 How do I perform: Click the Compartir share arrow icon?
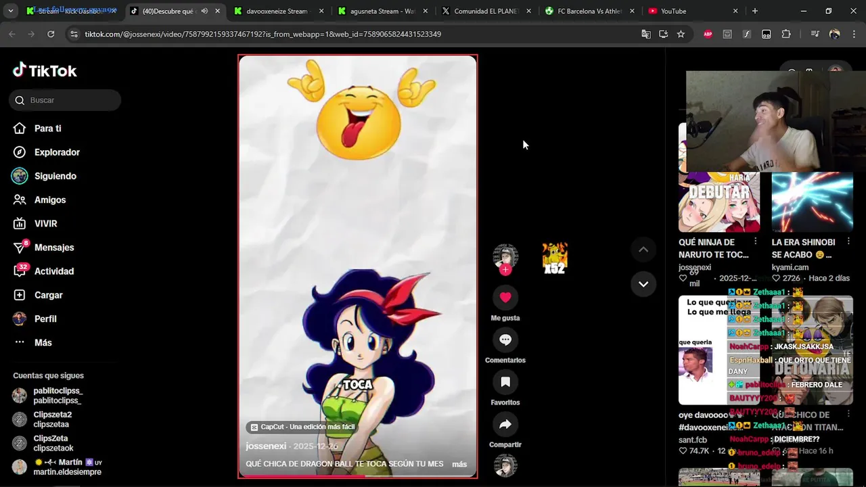(505, 424)
